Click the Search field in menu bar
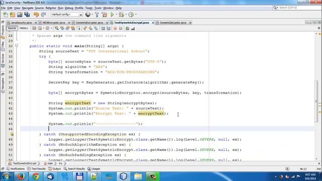The width and height of the screenshot is (322, 181). [297, 8]
